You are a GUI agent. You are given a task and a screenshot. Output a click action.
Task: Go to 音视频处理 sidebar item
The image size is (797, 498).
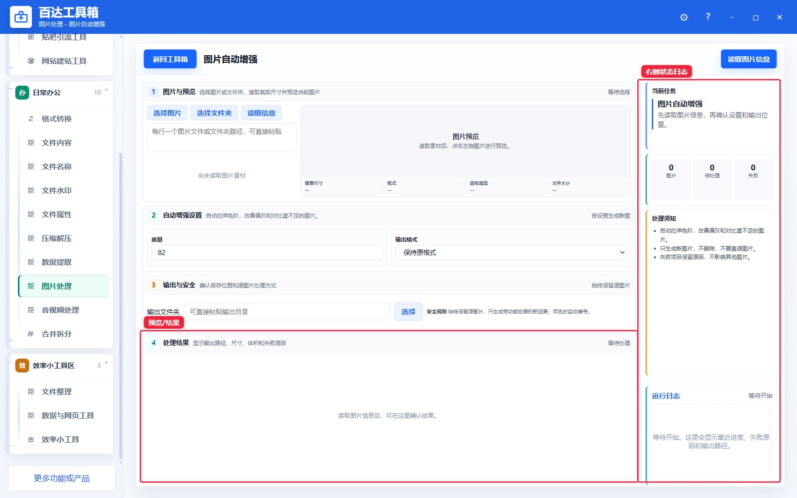point(64,310)
